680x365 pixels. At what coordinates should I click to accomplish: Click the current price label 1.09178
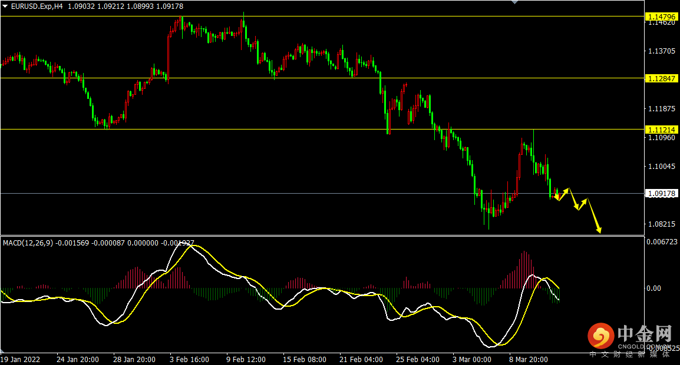[661, 193]
